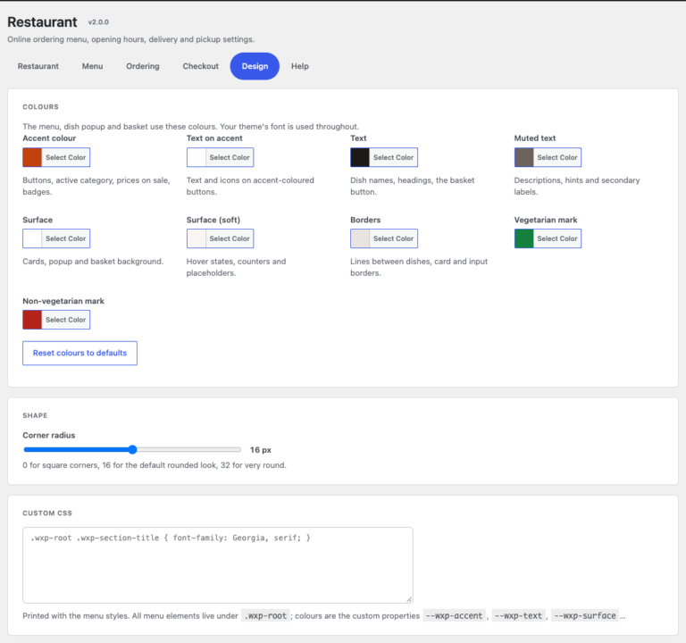Click the light Borders colour swatch

tap(360, 238)
